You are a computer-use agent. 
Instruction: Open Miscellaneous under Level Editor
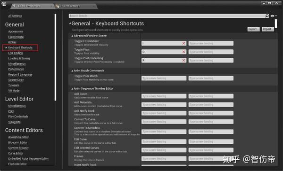tap(17, 106)
